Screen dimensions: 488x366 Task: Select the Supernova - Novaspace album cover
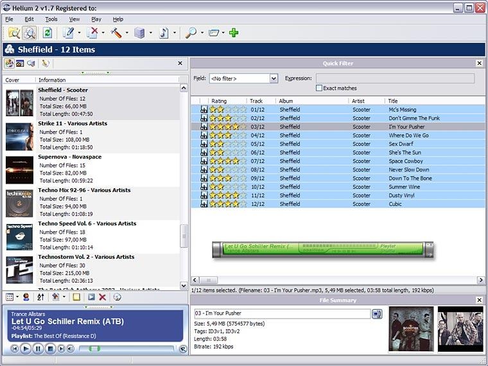[x=19, y=170]
